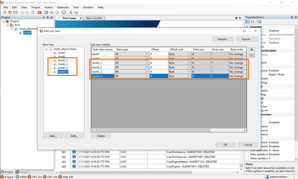Viewport: 298px width, 179px height.
Task: Click the monitor icon in the toolbar
Action: pyautogui.click(x=64, y=12)
